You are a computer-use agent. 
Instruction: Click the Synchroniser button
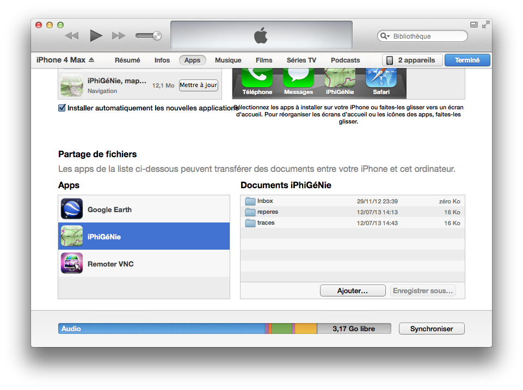coord(432,329)
